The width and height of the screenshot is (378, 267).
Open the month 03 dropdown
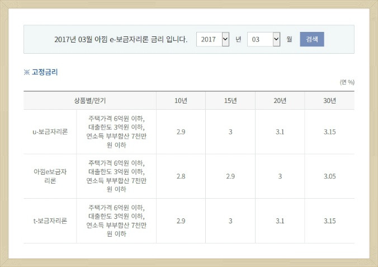coord(263,39)
